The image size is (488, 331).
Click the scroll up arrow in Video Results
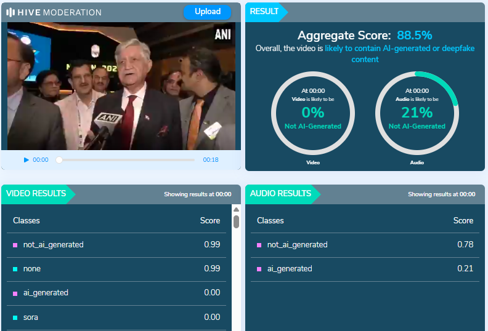(x=236, y=209)
